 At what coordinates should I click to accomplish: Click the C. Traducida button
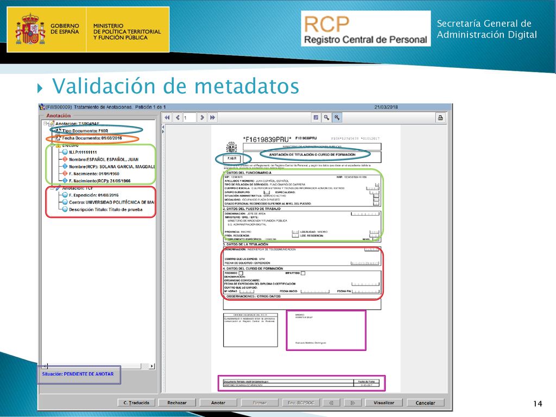pos(136,403)
